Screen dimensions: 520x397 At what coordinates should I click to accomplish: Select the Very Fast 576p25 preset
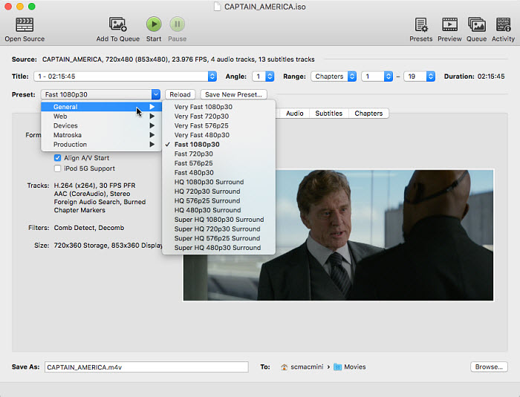pos(219,125)
